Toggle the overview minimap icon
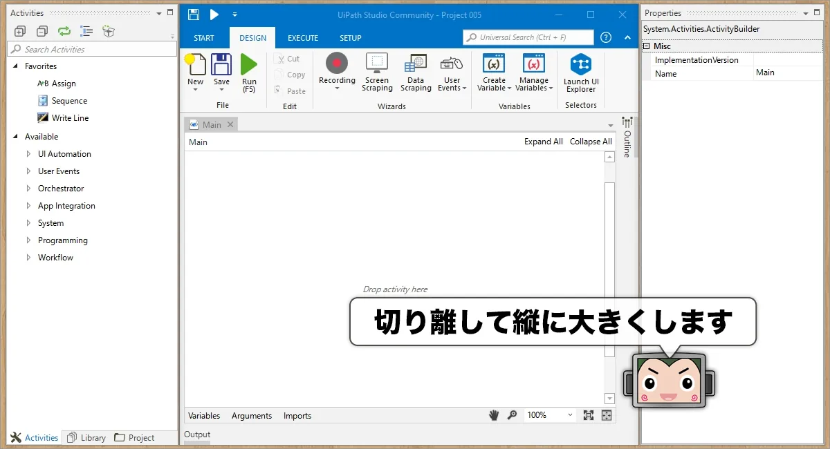830x449 pixels. point(607,415)
